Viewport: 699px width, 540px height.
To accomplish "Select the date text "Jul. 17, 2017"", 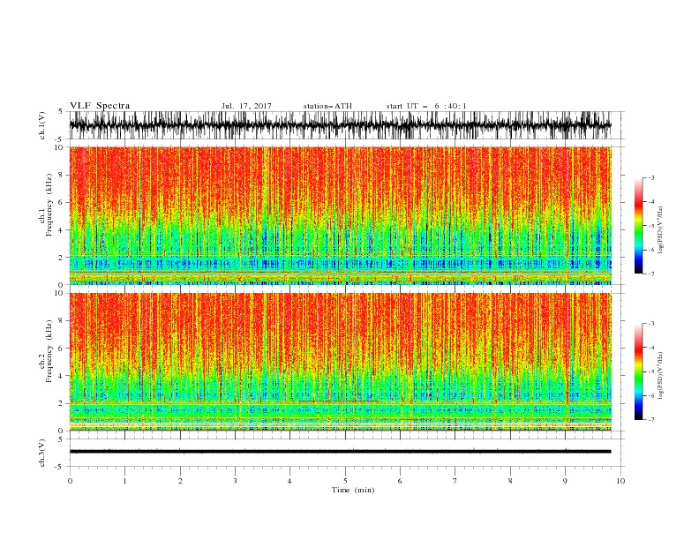I will pyautogui.click(x=246, y=106).
